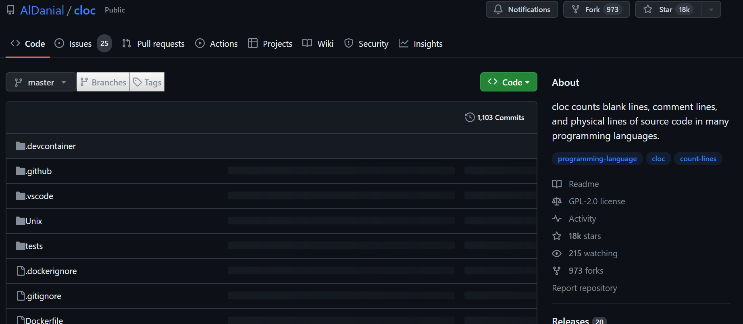Click the file icon beside .dockerignore
Screen dimensions: 743x324
(x=21, y=271)
